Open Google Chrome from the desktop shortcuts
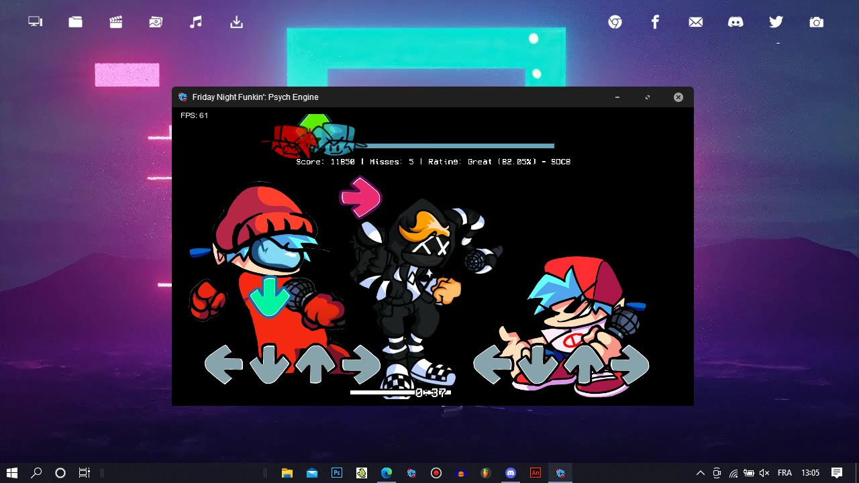Screen dimensions: 859x483 point(615,21)
